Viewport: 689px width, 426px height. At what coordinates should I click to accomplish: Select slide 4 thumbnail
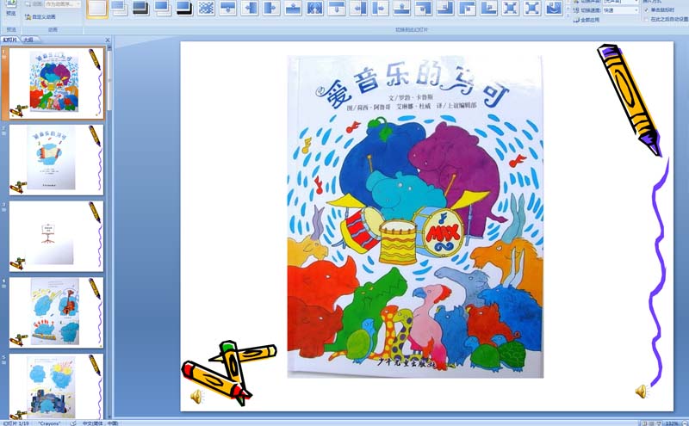(56, 312)
